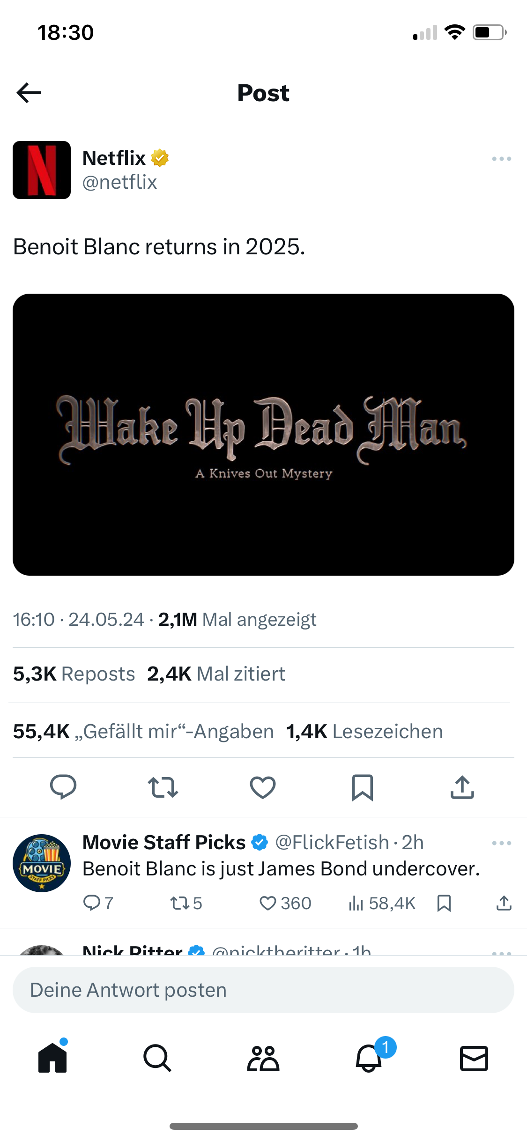Tap the Deine Antwort posten field
Viewport: 527px width, 1141px height.
click(263, 990)
